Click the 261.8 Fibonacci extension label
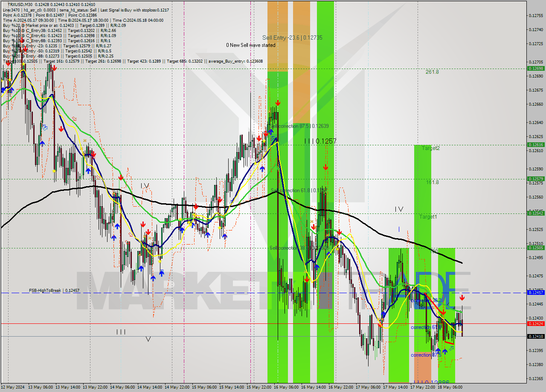The height and width of the screenshot is (392, 546). click(x=433, y=72)
